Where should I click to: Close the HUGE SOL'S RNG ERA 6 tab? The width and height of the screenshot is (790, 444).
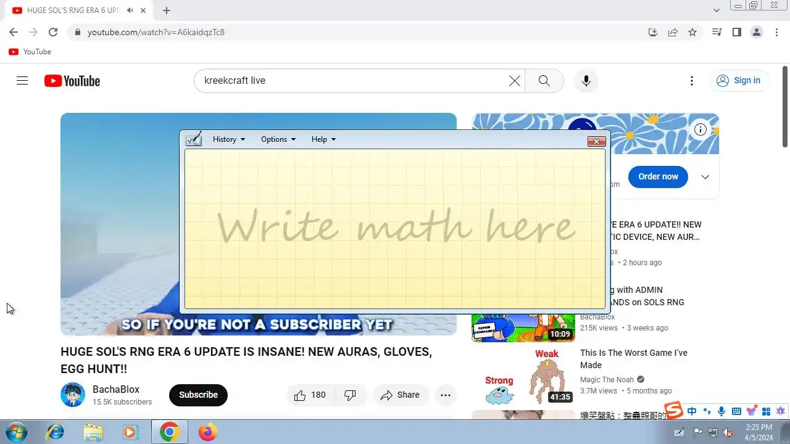[x=143, y=10]
